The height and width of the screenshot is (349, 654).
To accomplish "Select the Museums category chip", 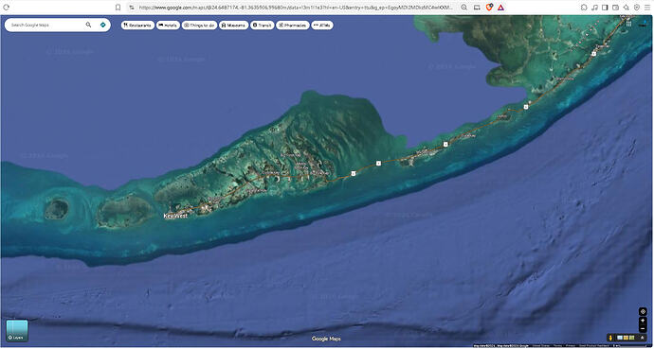I will click(x=233, y=26).
